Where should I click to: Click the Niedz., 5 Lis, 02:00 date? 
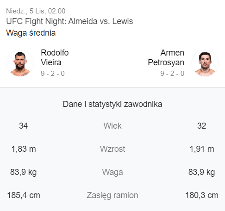pyautogui.click(x=36, y=11)
